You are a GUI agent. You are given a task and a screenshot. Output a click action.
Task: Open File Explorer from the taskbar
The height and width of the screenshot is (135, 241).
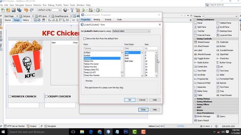(x=82, y=132)
